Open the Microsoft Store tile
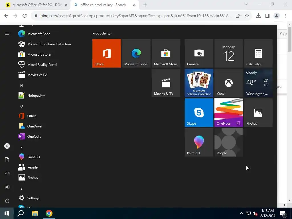 click(166, 53)
